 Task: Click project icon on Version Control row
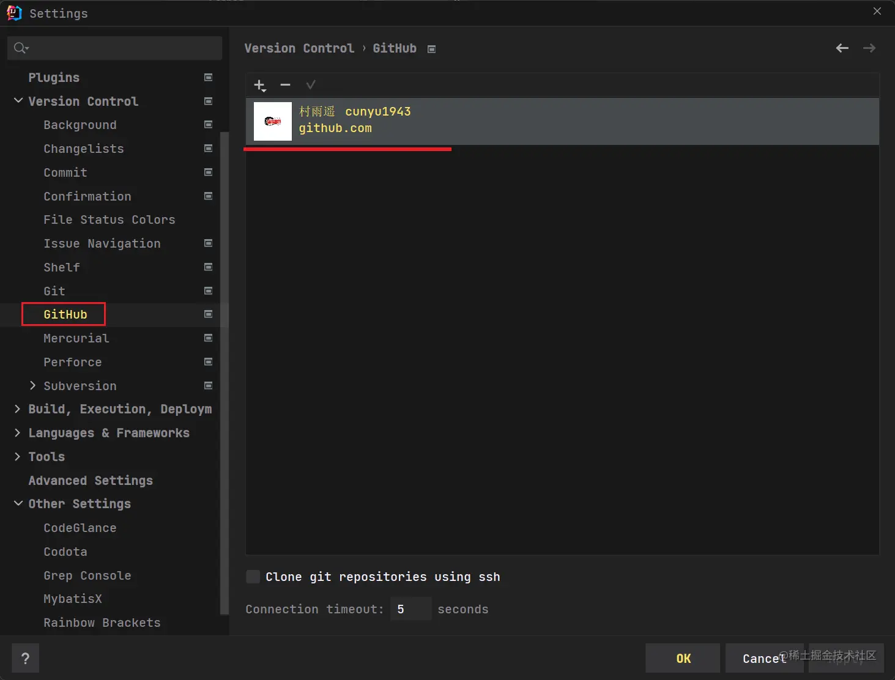[x=208, y=101]
